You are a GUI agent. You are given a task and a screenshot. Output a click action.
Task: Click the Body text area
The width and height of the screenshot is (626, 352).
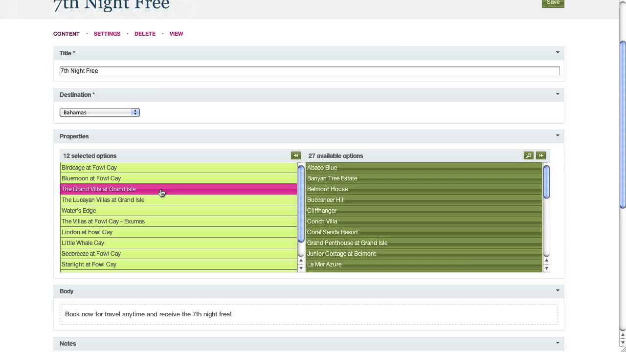point(309,314)
